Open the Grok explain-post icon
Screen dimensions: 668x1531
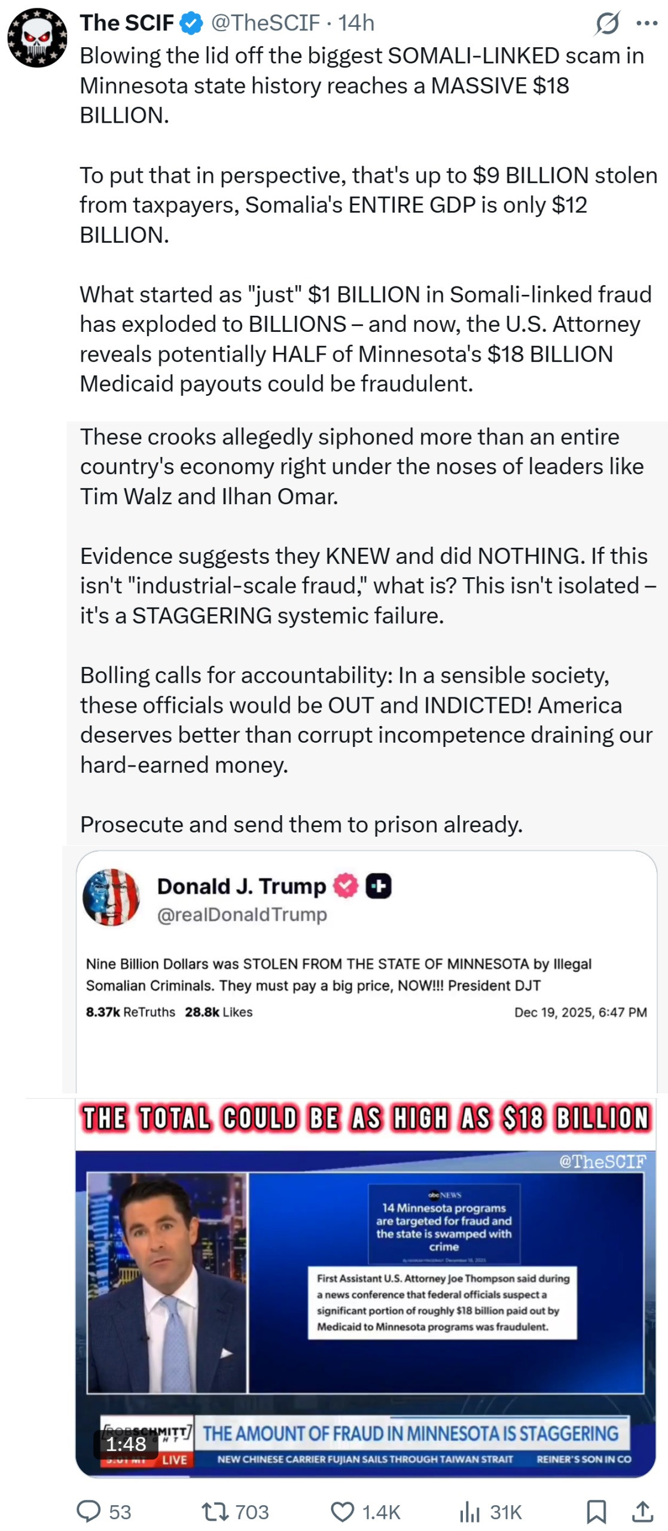coord(607,23)
